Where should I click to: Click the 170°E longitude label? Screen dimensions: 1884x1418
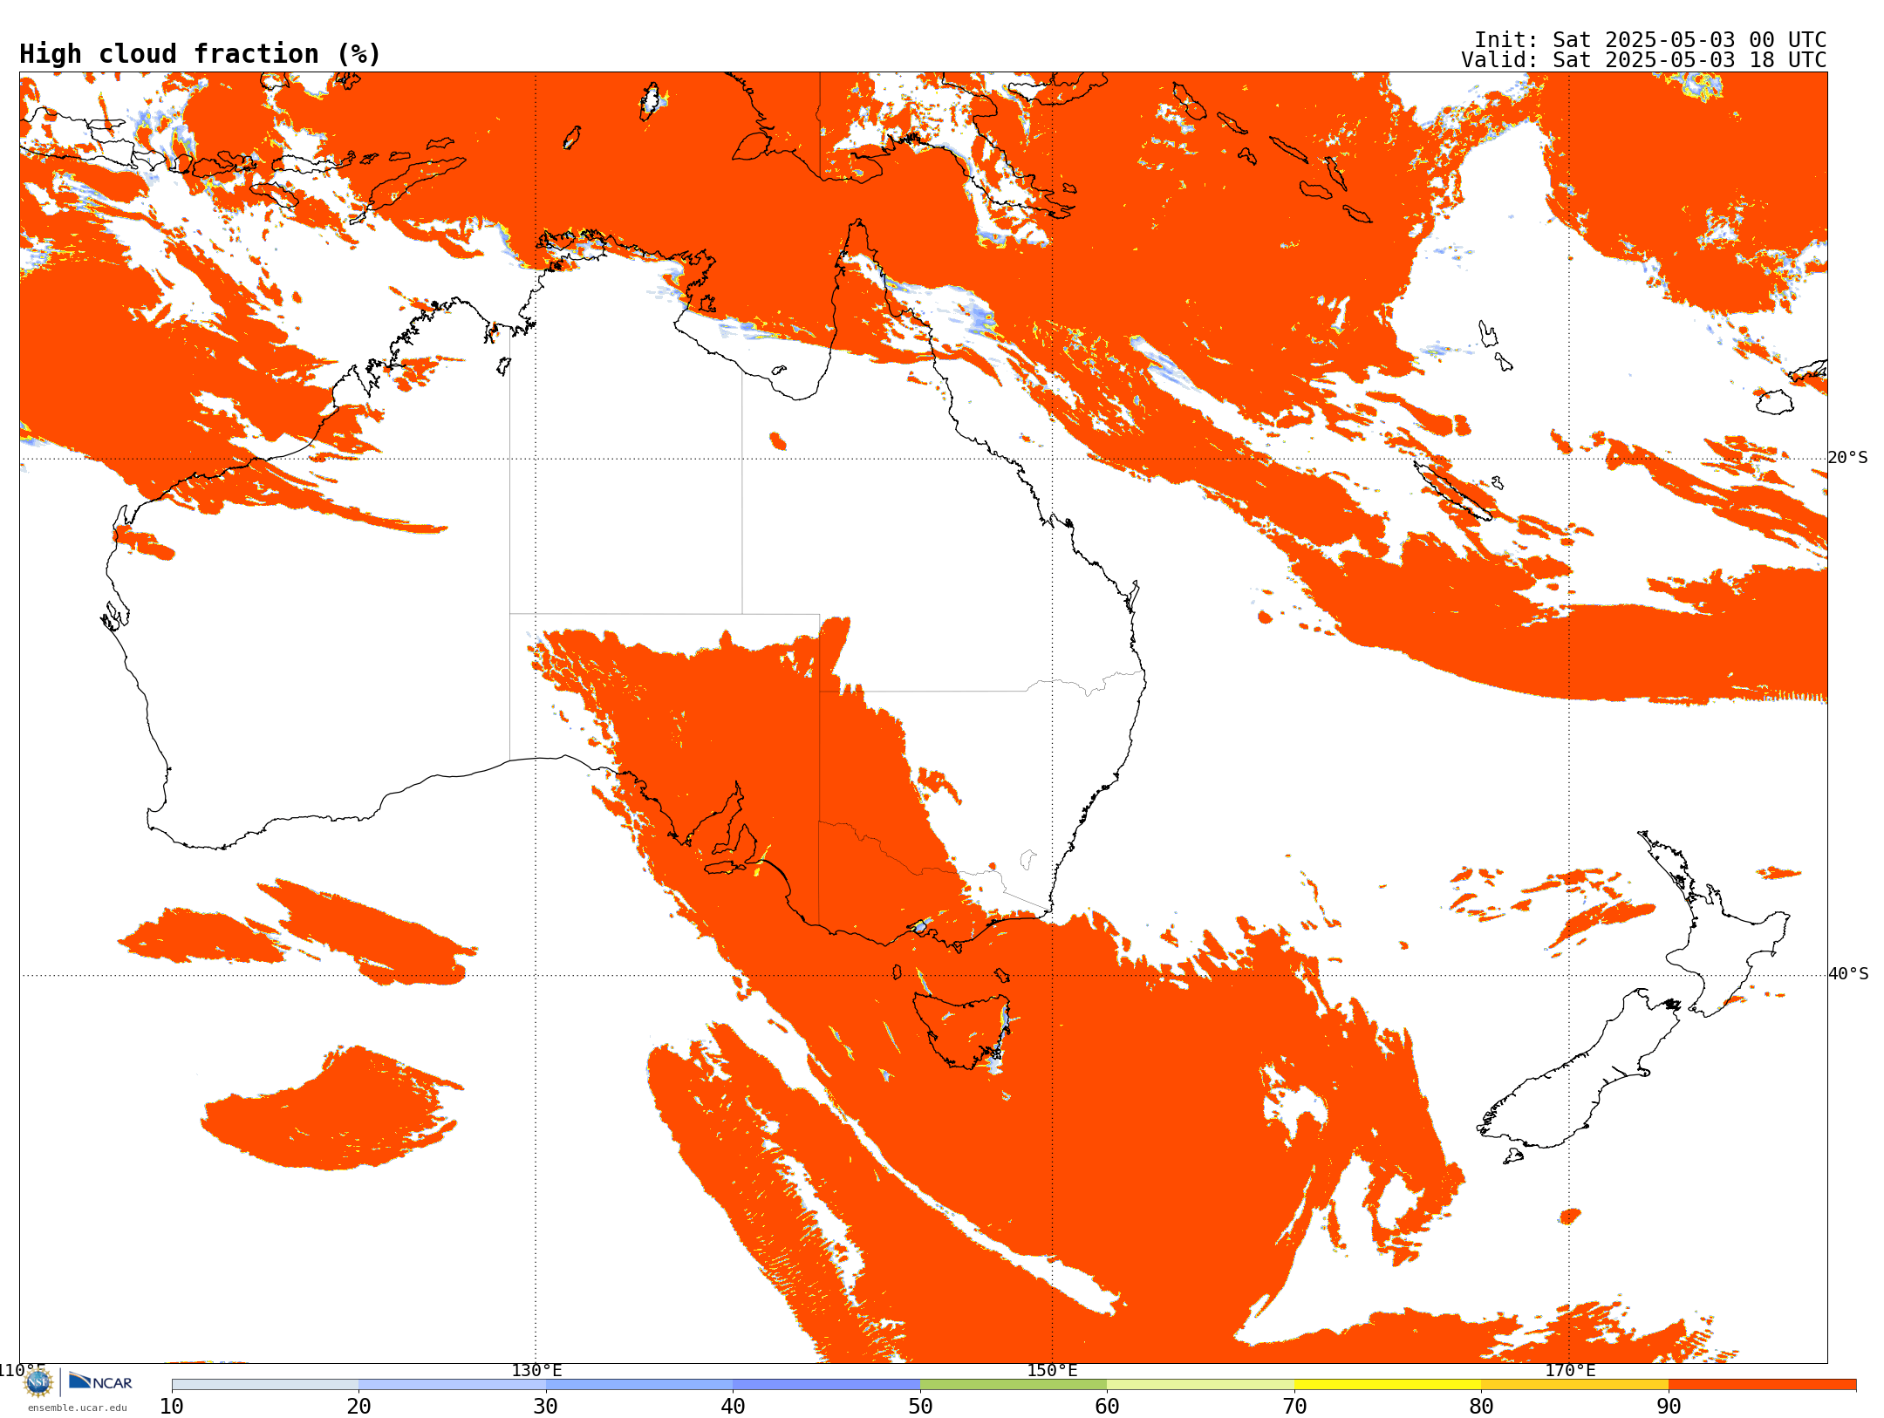pos(1570,1370)
